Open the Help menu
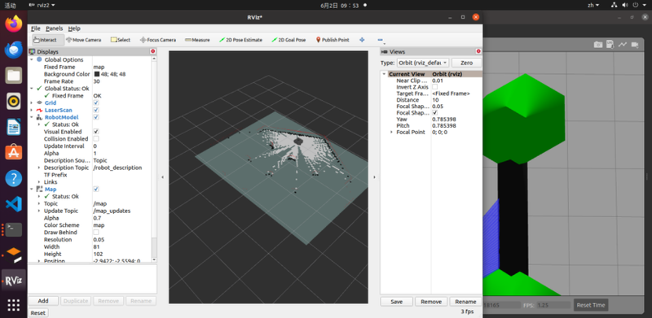This screenshot has height=318, width=652. coord(74,28)
